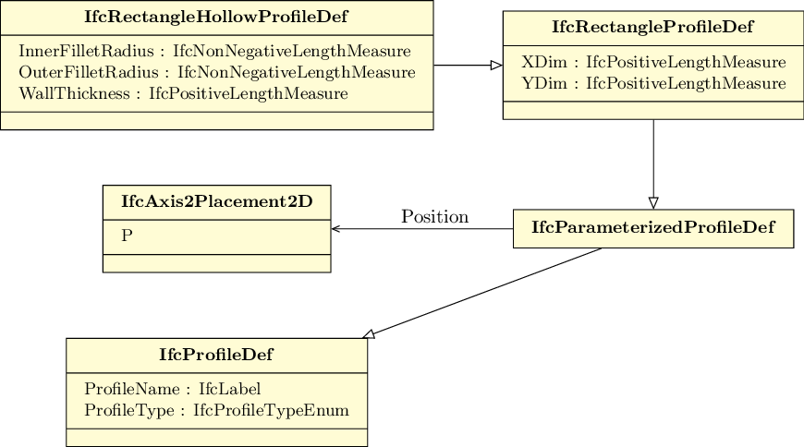This screenshot has height=447, width=804.
Task: Select the ProfileType attribute
Action: 216,410
